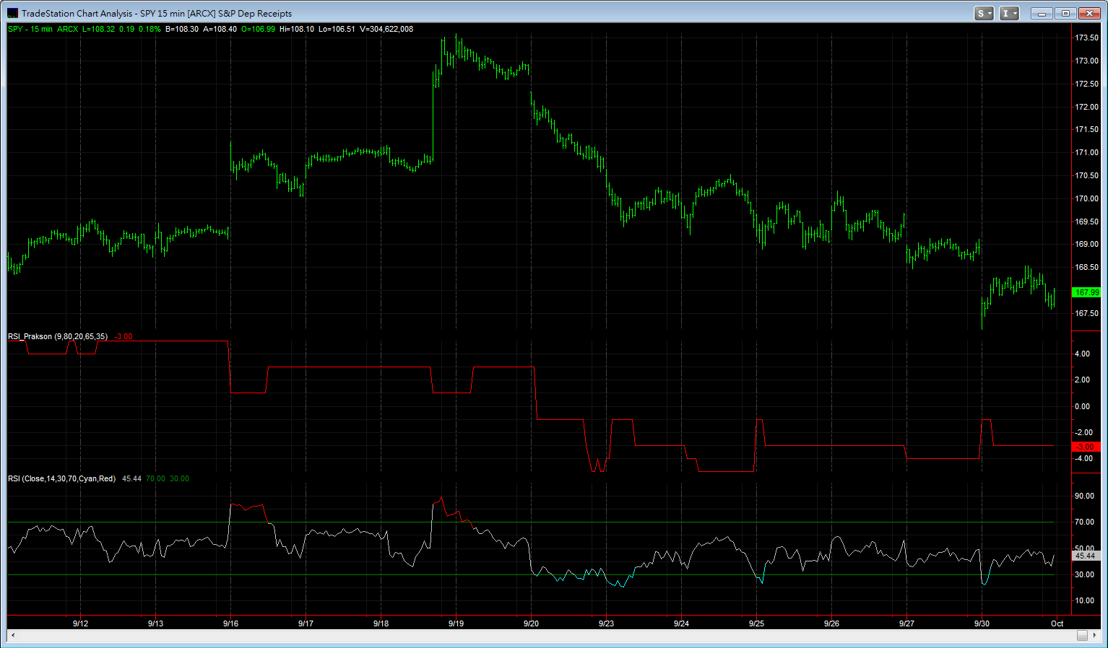Click the 10.00 label on RSI axis

point(1084,601)
